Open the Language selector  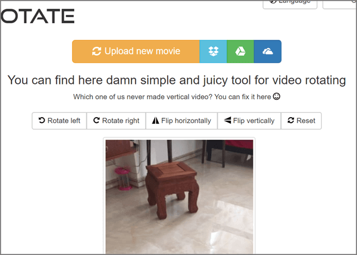coord(290,4)
